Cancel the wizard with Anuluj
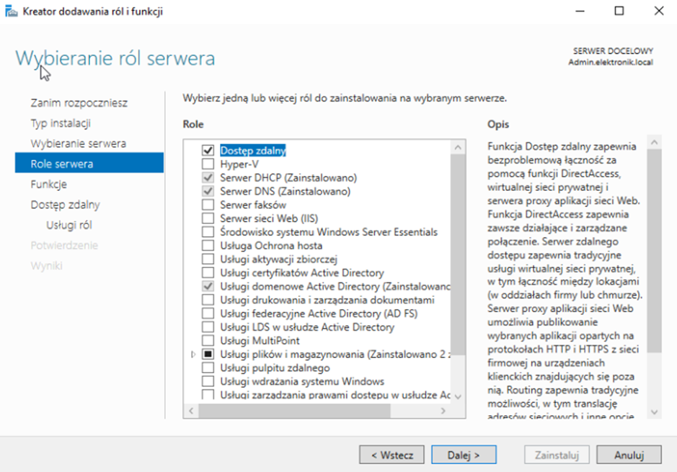677x472 pixels. click(x=629, y=455)
